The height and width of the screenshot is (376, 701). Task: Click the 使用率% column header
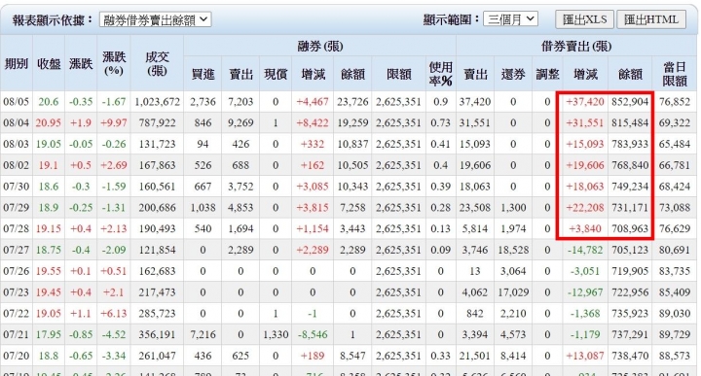[x=440, y=74]
